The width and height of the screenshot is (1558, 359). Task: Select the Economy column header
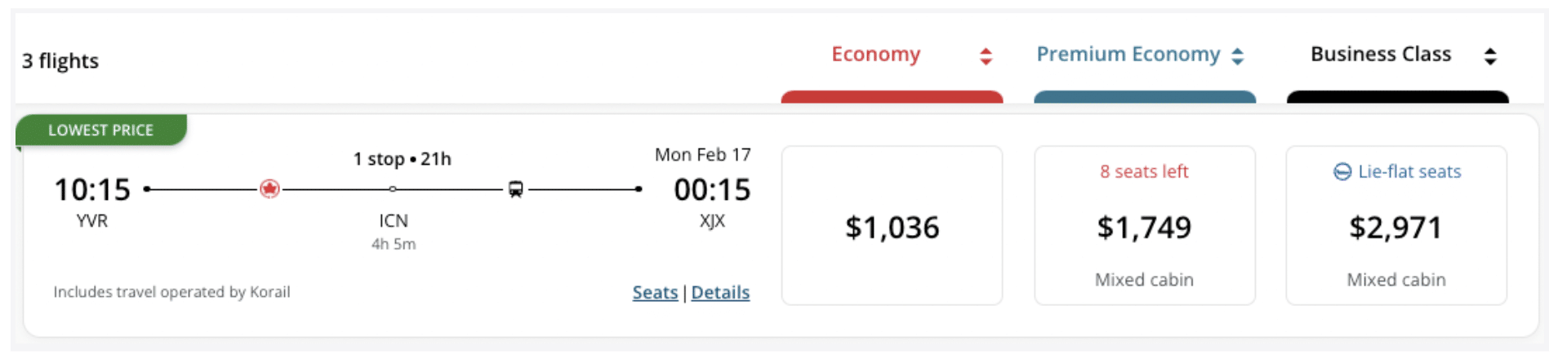(875, 54)
